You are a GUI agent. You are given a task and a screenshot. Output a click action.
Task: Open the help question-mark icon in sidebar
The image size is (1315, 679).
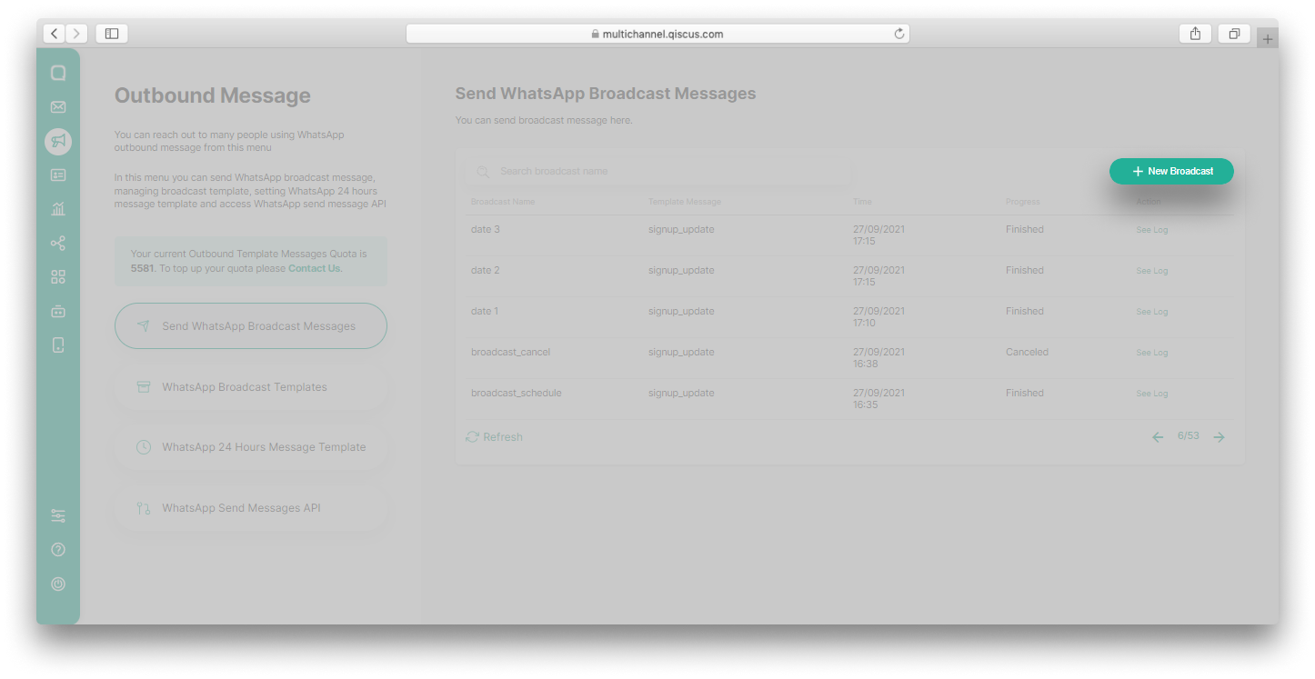58,549
